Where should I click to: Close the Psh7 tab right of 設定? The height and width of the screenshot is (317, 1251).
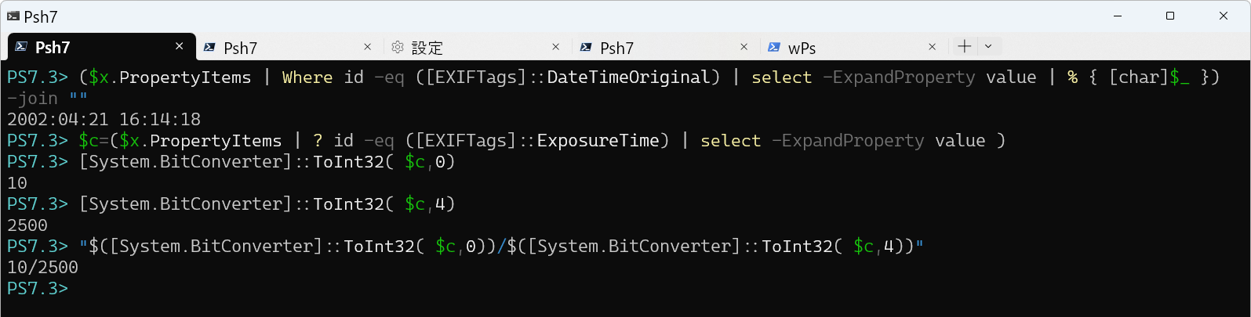tap(744, 47)
